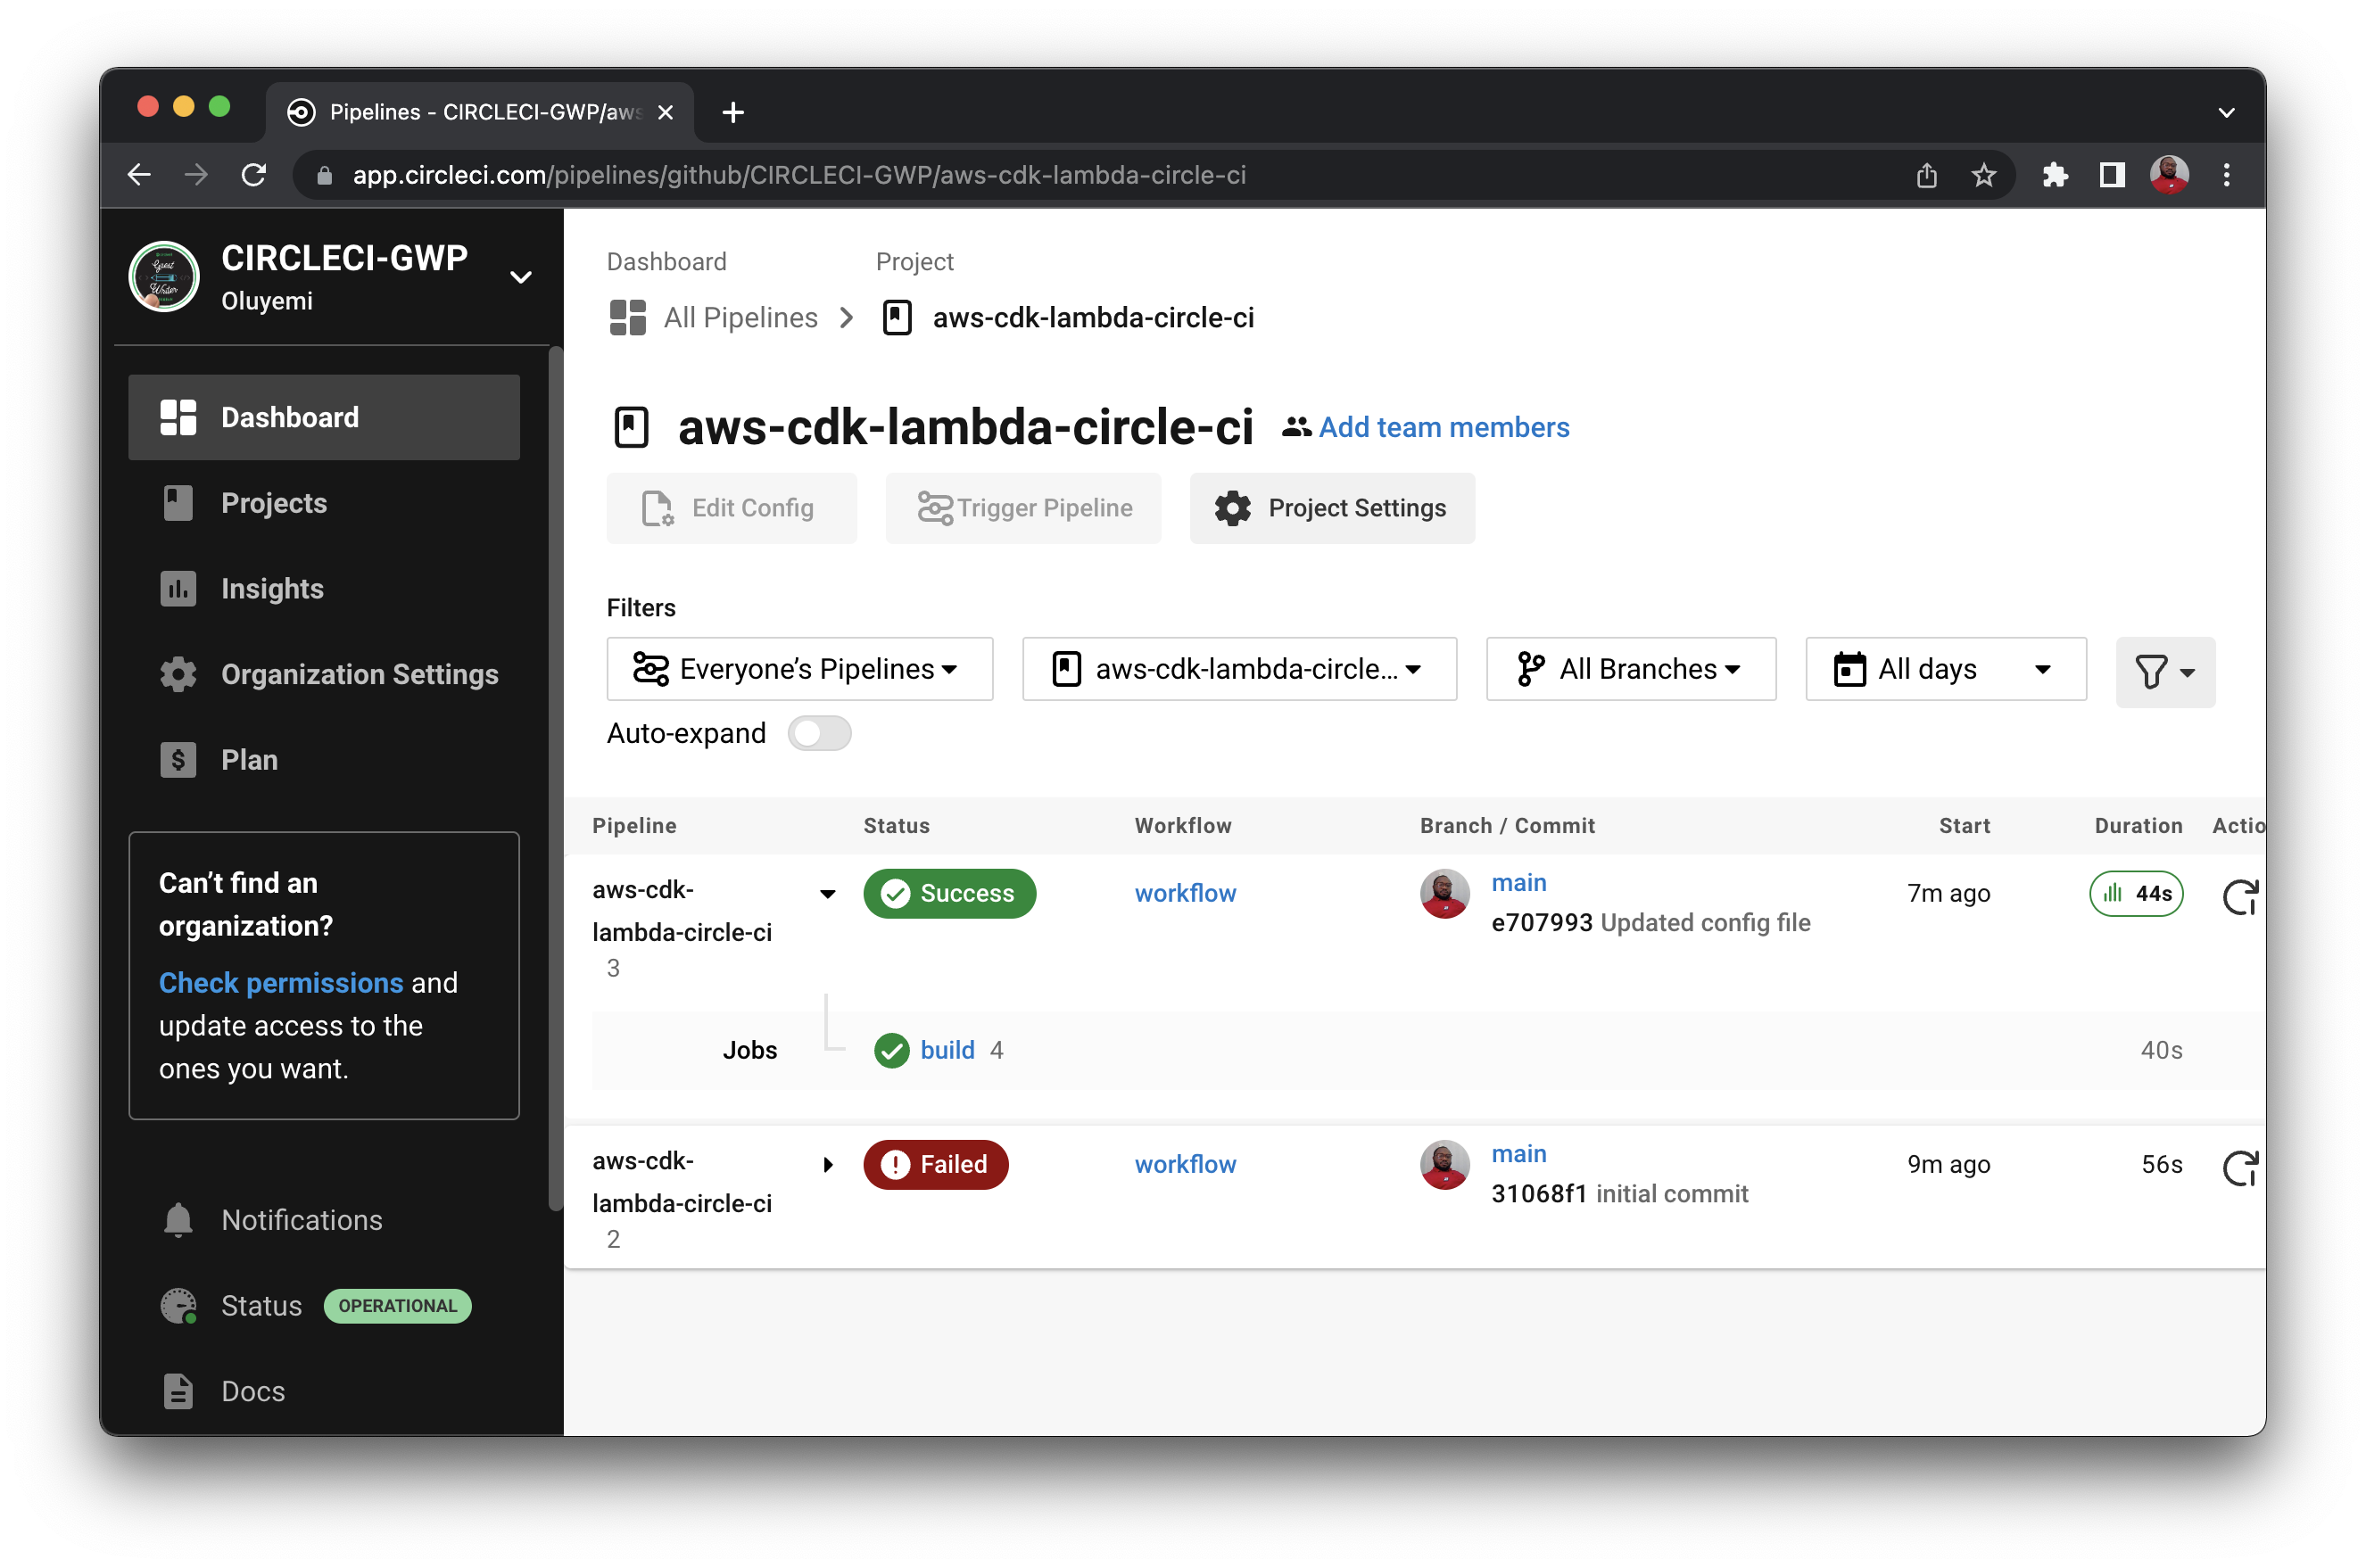The width and height of the screenshot is (2366, 1568).
Task: Open Notifications bell in sidebar
Action: tap(178, 1220)
